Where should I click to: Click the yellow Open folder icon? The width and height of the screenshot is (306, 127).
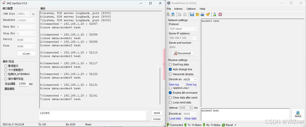click(x=197, y=14)
